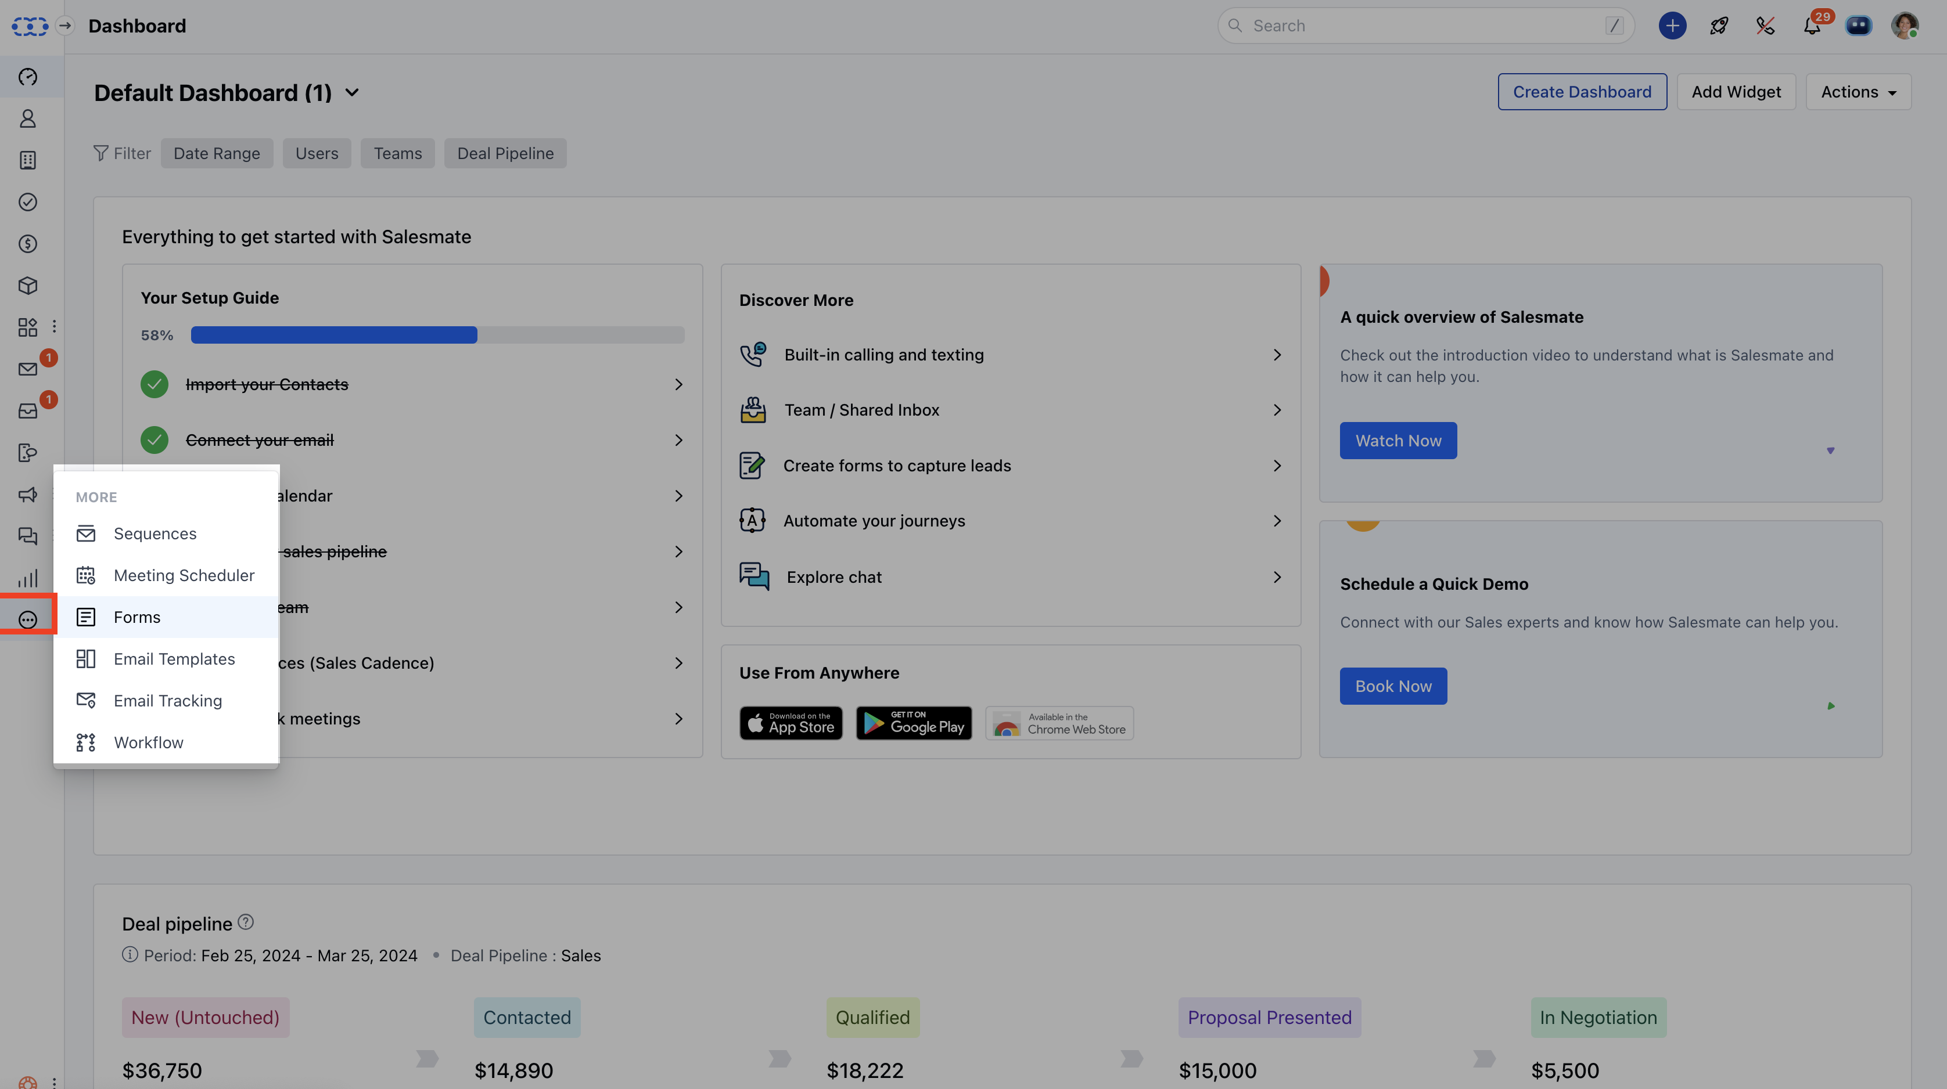Click the In Negotiation stage label

pyautogui.click(x=1598, y=1017)
